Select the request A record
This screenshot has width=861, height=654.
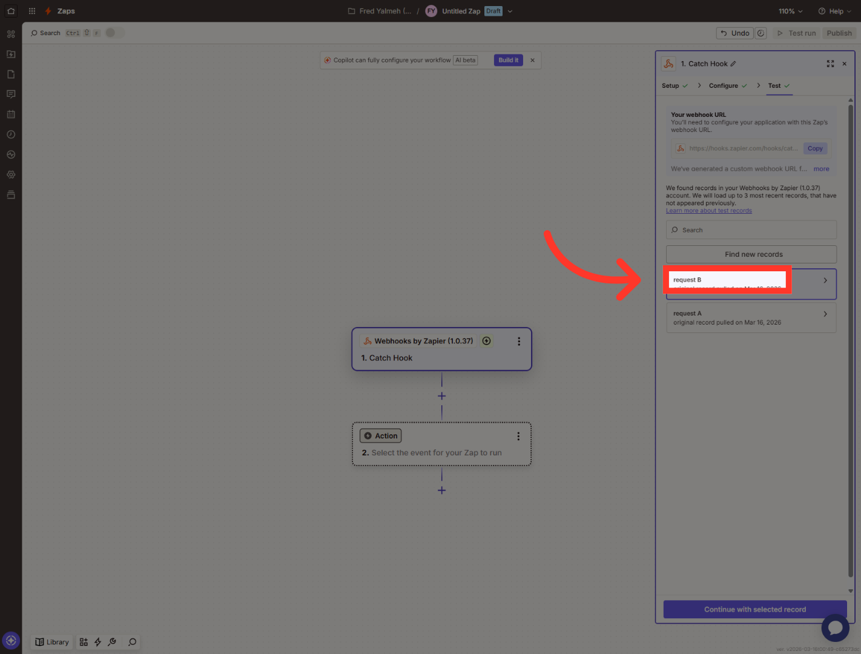click(751, 318)
